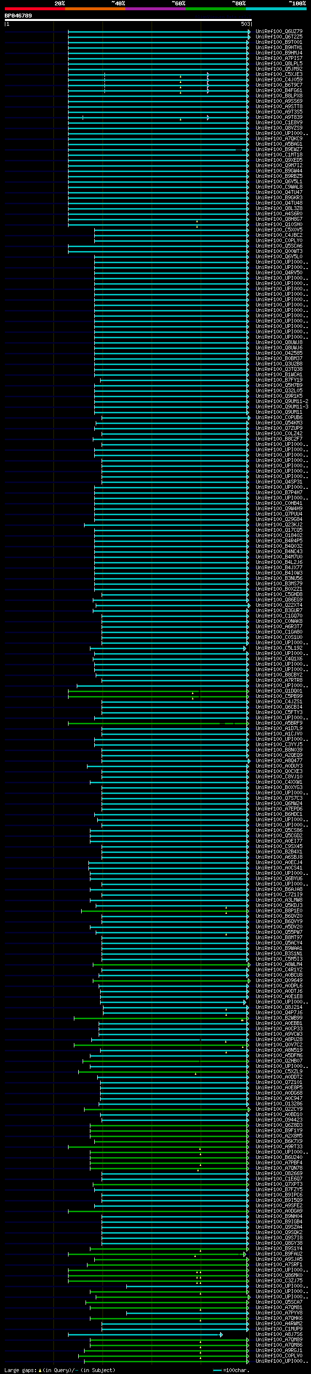This screenshot has width=311, height=1374.
Task: Select the UniRef100_C5L192 label
Action: point(279,648)
